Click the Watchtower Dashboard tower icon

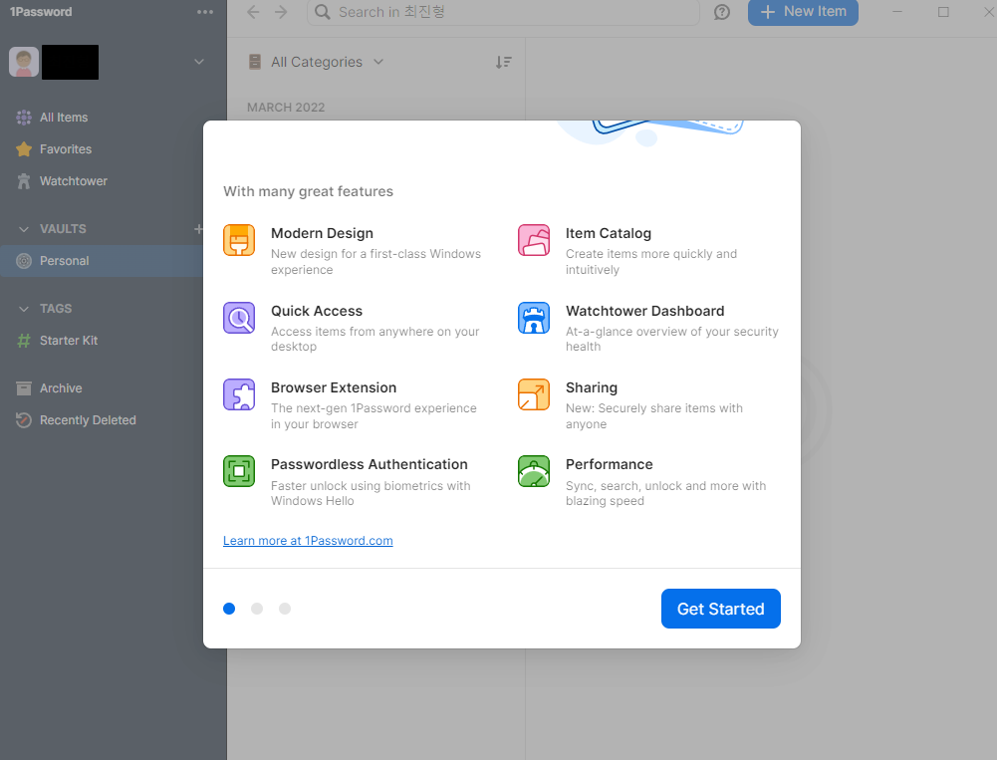point(534,318)
